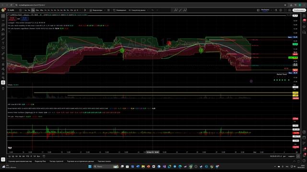Set the date range to 1Д
The height and width of the screenshot is (172, 307).
9,156
